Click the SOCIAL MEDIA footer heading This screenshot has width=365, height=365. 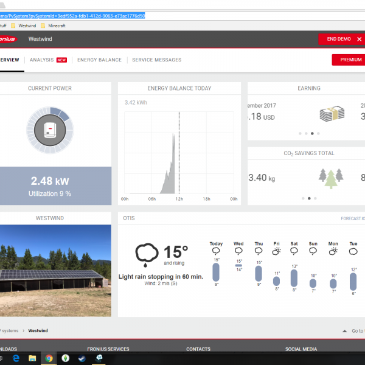pos(301,349)
